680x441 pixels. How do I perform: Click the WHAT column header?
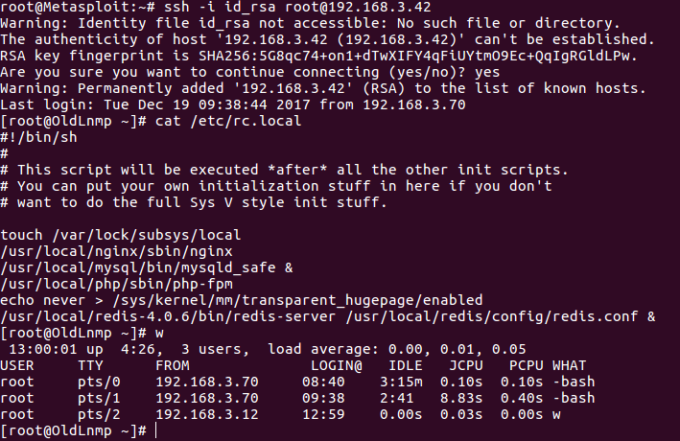(570, 365)
